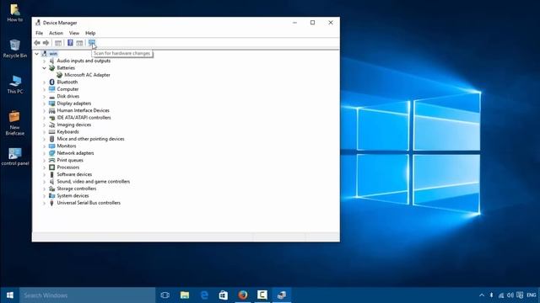Click the Display adapters icon
The height and width of the screenshot is (303, 540).
52,104
